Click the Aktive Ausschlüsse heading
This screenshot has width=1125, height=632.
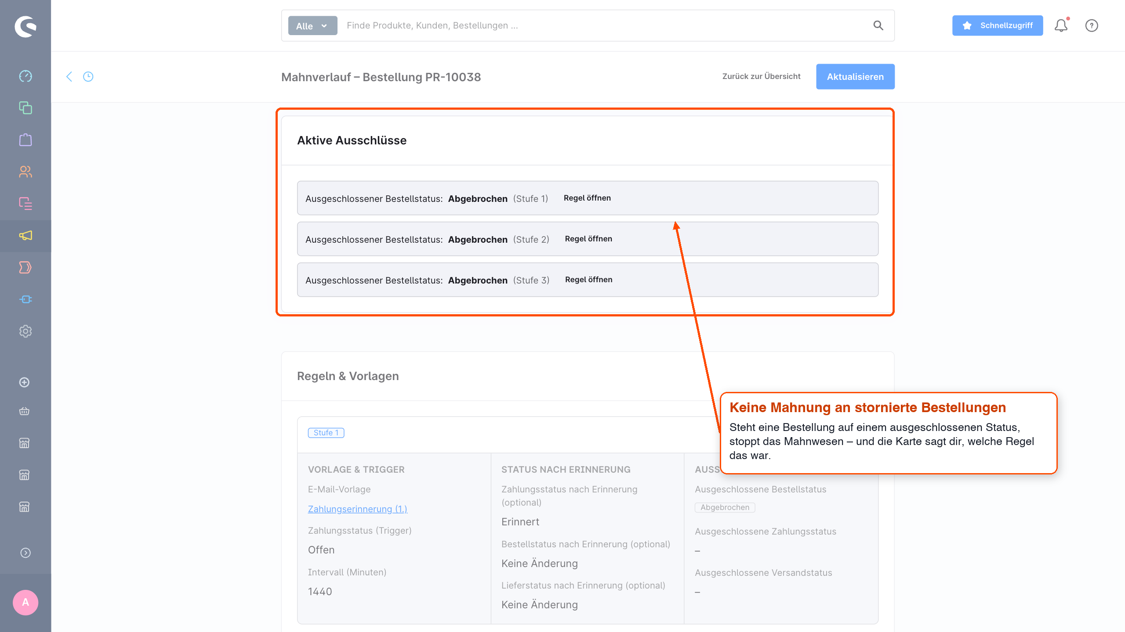(352, 140)
